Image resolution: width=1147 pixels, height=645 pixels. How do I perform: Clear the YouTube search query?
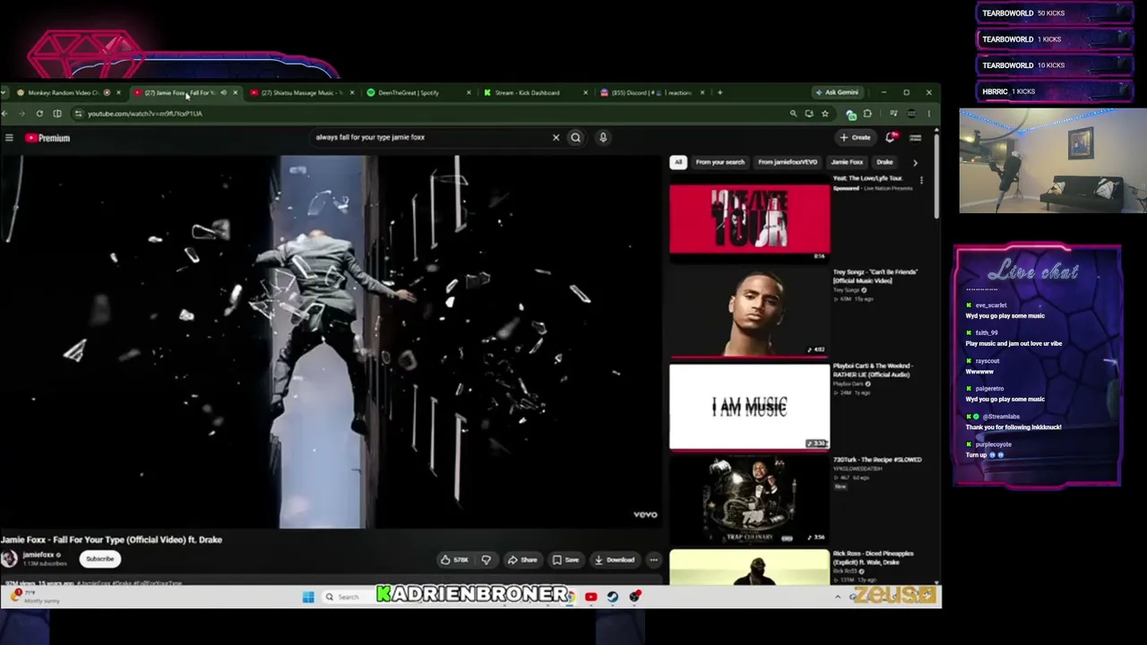point(556,138)
